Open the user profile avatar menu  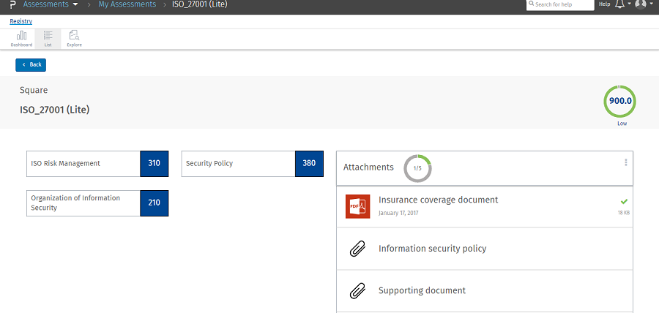[641, 4]
